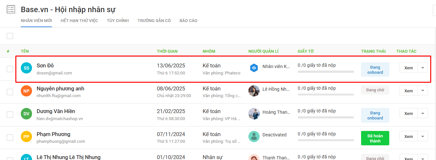Open the TÙY CHỈNH tab
This screenshot has width=436, height=160.
pyautogui.click(x=118, y=21)
